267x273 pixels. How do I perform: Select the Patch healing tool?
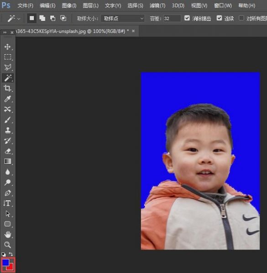[x=7, y=109]
